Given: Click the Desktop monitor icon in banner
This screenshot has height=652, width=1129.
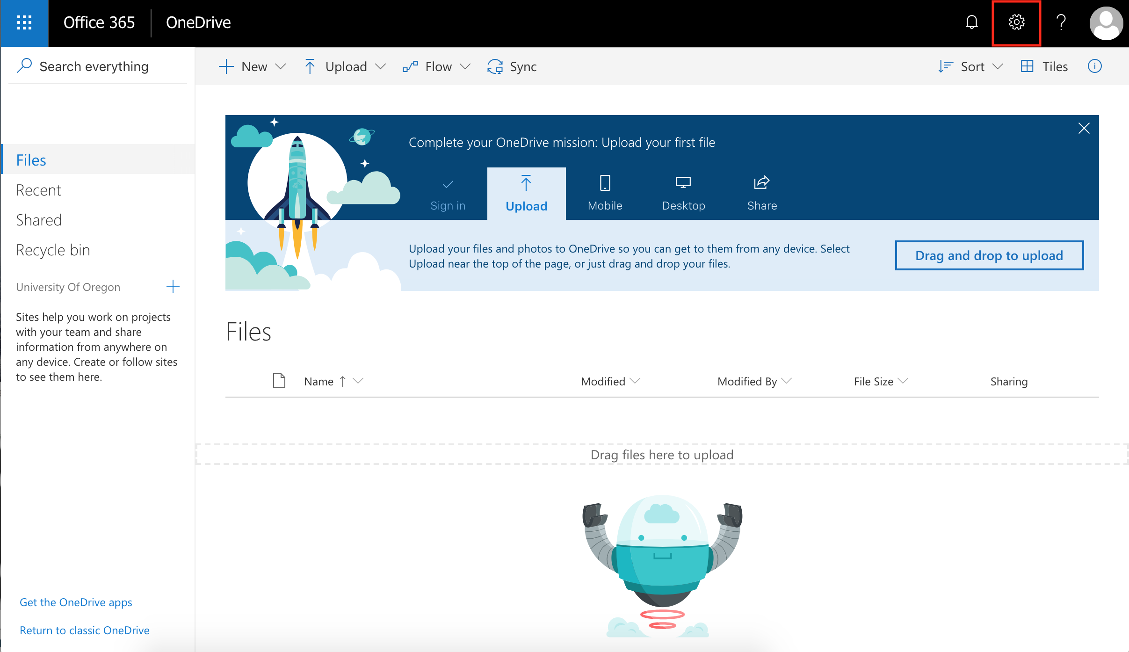Looking at the screenshot, I should tap(683, 182).
